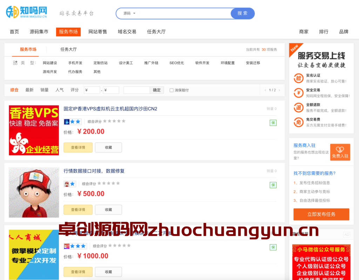This screenshot has width=359, height=280.
Task: Click the 验 实名认证 icon
Action: pyautogui.click(x=299, y=78)
